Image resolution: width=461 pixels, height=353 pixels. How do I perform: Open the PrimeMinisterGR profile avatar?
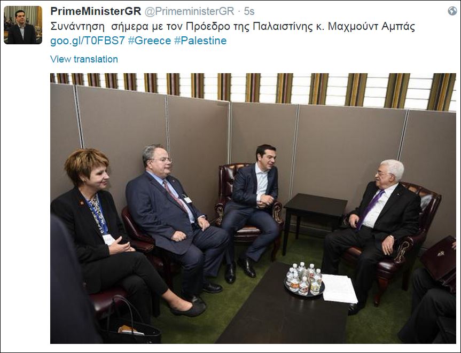pos(23,25)
